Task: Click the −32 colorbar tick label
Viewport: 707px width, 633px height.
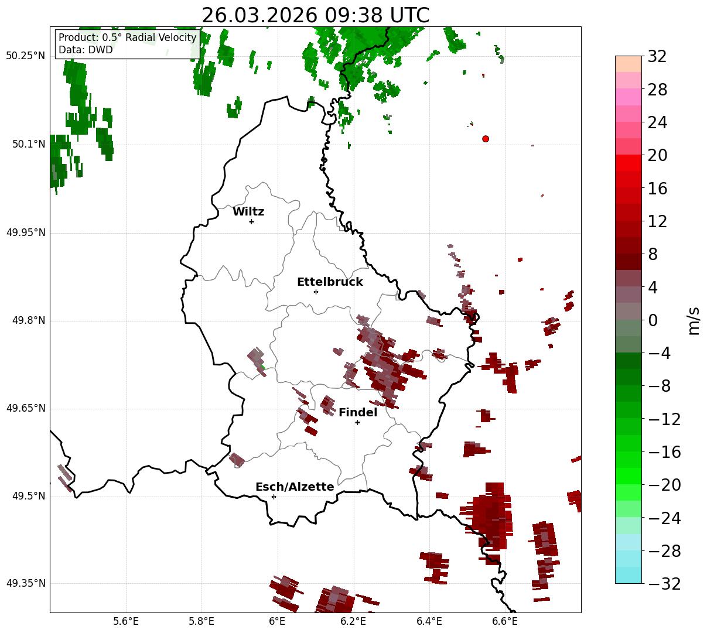Action: click(664, 584)
